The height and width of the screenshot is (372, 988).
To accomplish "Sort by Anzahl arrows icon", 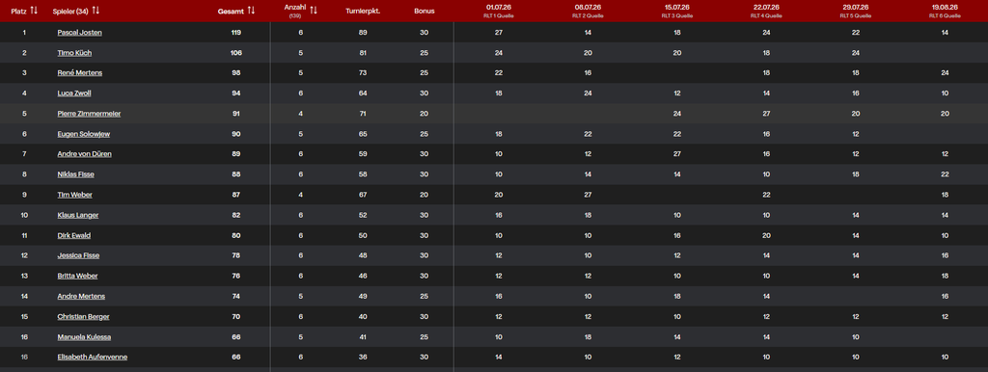I will 314,11.
